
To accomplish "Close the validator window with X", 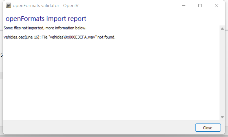I will point(217,6).
